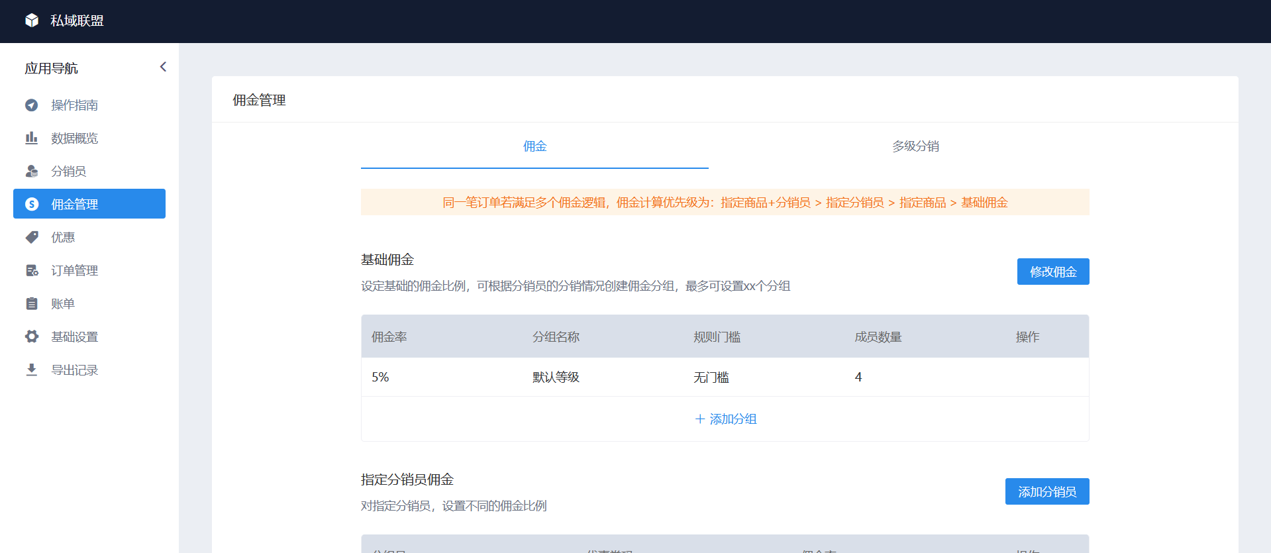Click the 对指定分销员 description text
1271x553 pixels.
tap(454, 506)
